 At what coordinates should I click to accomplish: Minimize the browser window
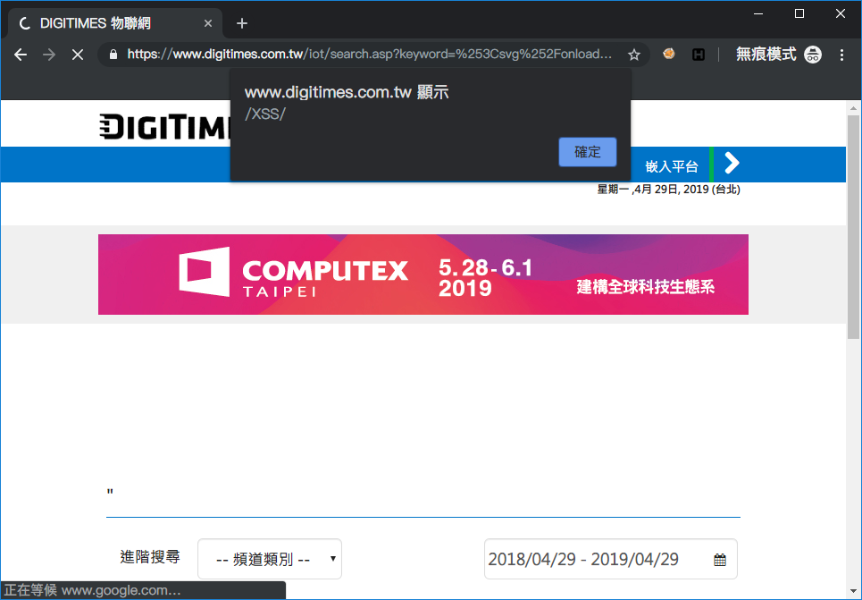(x=758, y=13)
